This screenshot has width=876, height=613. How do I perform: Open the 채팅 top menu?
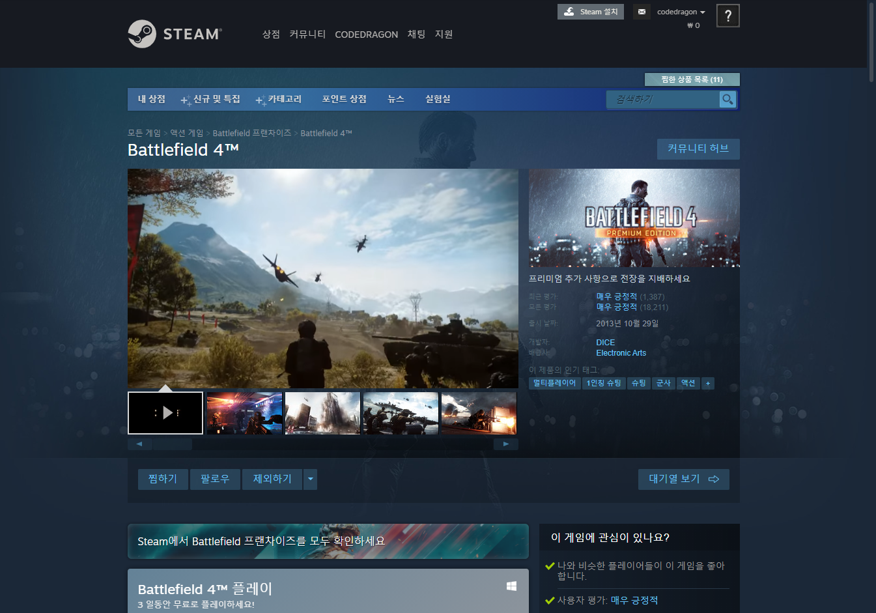[416, 34]
